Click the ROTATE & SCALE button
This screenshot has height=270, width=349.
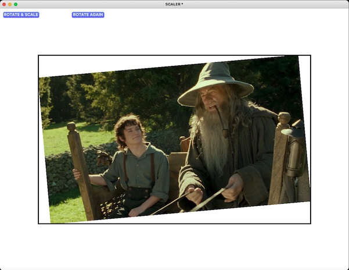tap(21, 15)
